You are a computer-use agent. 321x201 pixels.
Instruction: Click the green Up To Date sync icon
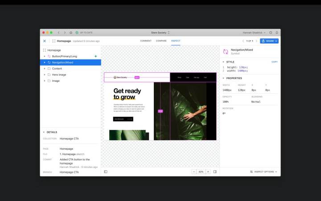[77, 33]
